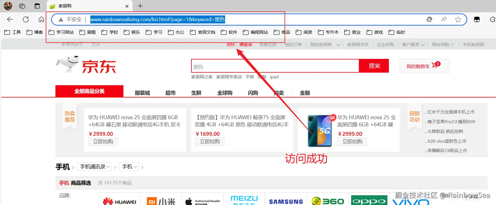Viewport: 496px width, 205px height.
Task: Open the 手机通讯录 breadcrumb dropdown
Action: point(95,167)
